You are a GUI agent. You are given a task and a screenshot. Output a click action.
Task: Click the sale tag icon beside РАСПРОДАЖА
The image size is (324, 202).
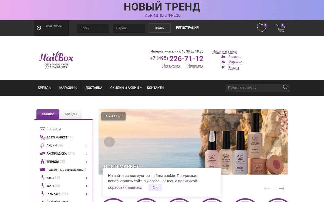coord(42,154)
